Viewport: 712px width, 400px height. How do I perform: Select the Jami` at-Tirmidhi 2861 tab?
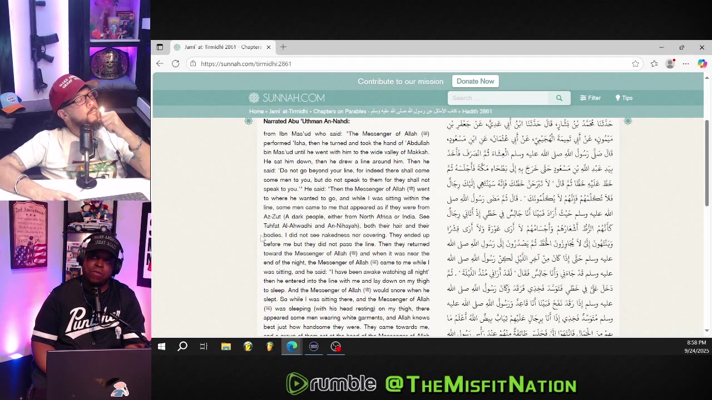pos(222,47)
